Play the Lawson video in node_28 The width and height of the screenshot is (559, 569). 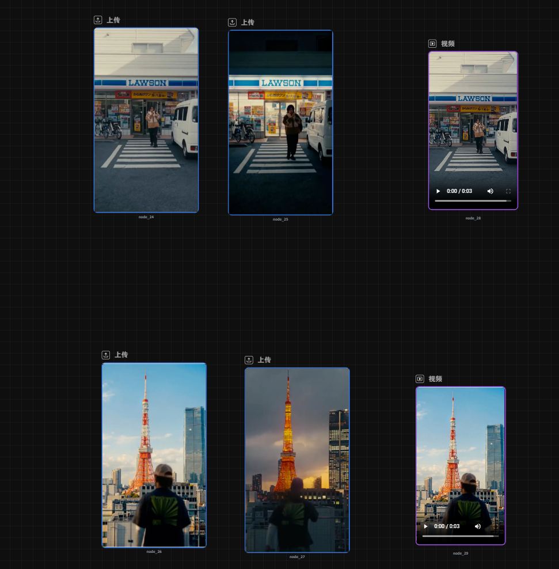438,191
